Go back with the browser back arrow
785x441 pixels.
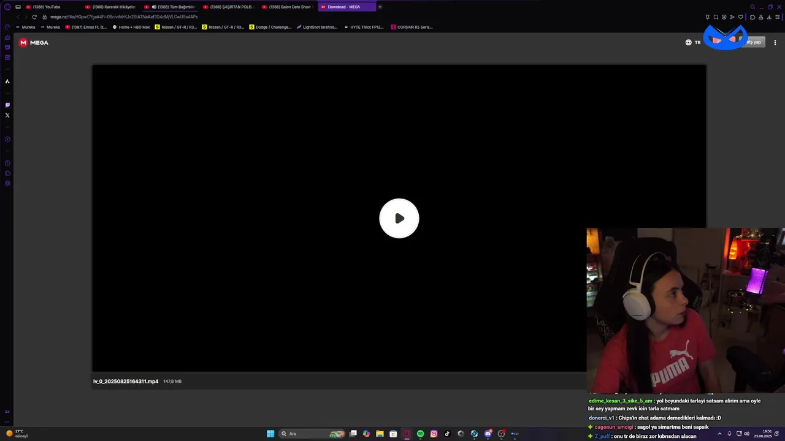18,17
